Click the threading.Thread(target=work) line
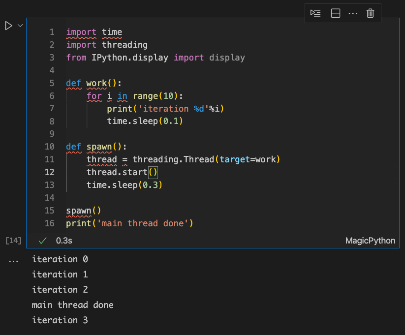Viewport: 405px width, 335px height. 183,159
